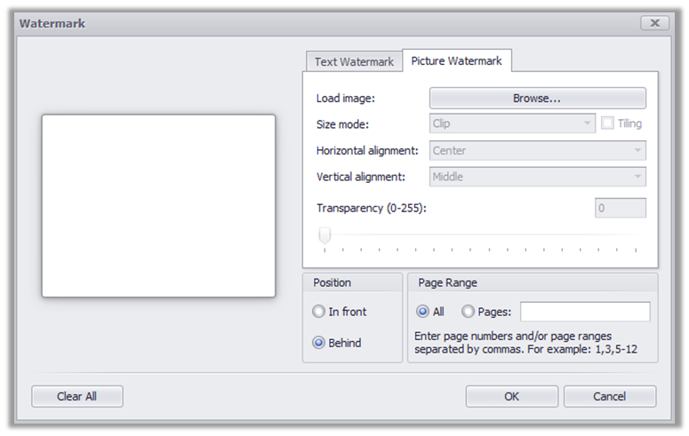
Task: Click the Cancel button
Action: [x=610, y=396]
